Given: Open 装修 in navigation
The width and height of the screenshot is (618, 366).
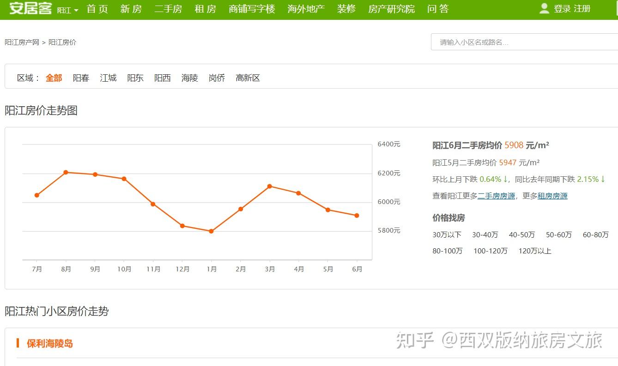Looking at the screenshot, I should coord(346,9).
